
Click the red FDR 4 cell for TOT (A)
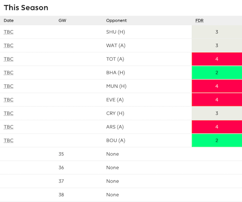(217, 59)
